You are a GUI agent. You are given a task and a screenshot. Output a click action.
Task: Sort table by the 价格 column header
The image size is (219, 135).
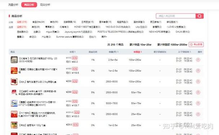[73, 52]
